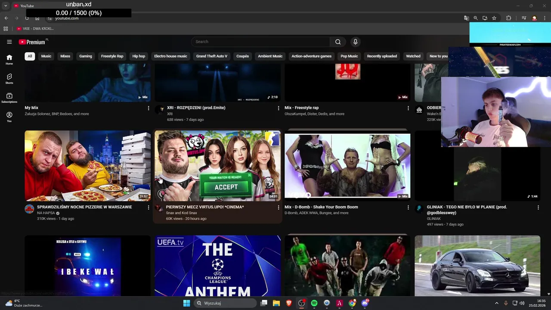This screenshot has width=551, height=310.
Task: Open options for SPRAWDZILIŚMY NOCNE PIZZERIE video
Action: [149, 208]
